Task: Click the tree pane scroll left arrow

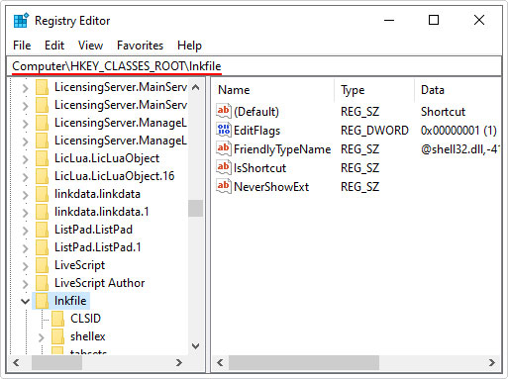Action: coord(16,363)
